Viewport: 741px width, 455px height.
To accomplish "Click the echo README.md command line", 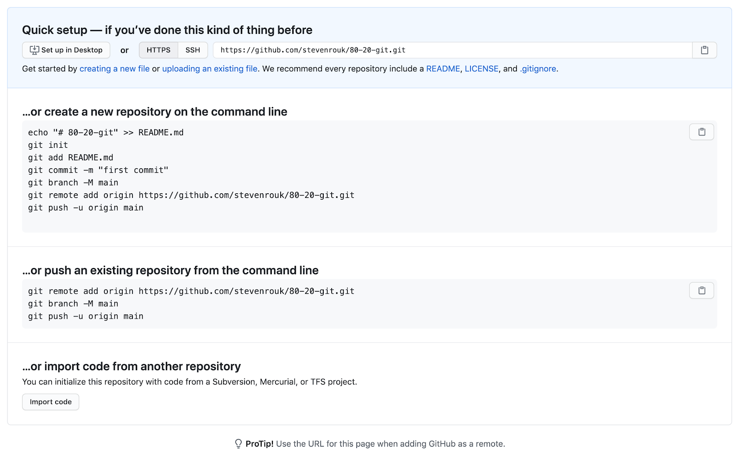I will pyautogui.click(x=106, y=133).
